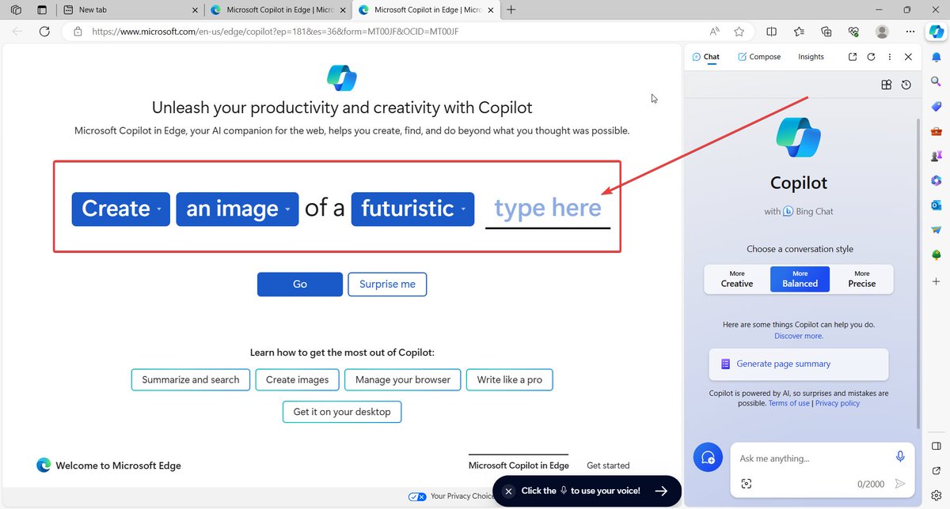Open the Microsoft 365 sidebar icon
950x509 pixels.
tap(936, 180)
